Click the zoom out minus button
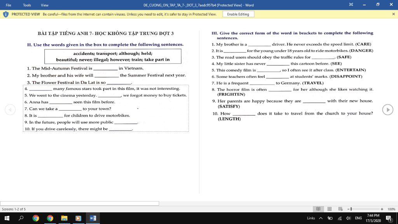Image resolution: width=398 pixels, height=224 pixels. coord(349,209)
